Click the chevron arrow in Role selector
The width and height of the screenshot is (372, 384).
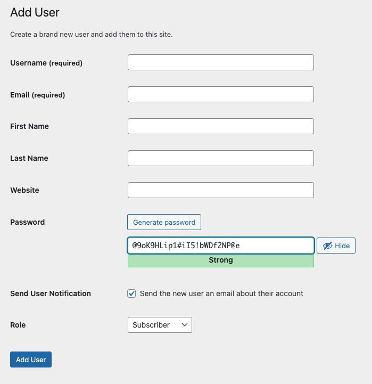click(x=185, y=325)
